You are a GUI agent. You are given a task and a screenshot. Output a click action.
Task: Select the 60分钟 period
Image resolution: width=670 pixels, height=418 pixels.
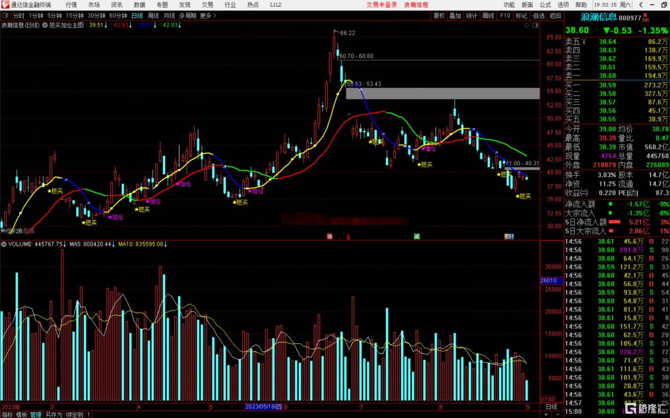pos(118,15)
